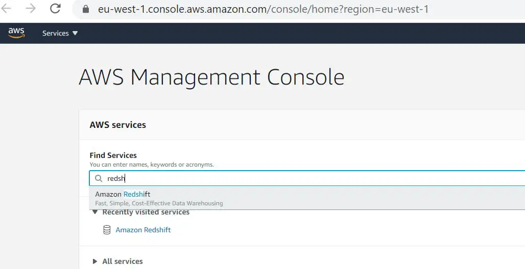The image size is (525, 269).
Task: Click the browser forward arrow
Action: tap(31, 9)
